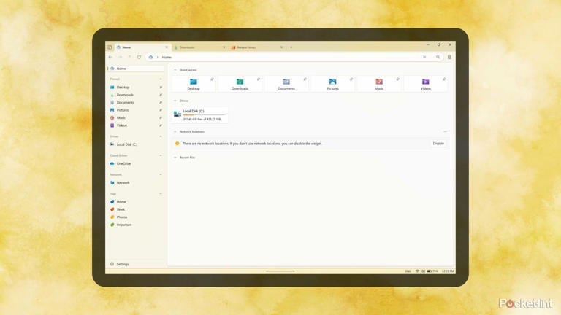Switch to the Downloads tab
Image resolution: width=561 pixels, height=315 pixels.
point(200,47)
